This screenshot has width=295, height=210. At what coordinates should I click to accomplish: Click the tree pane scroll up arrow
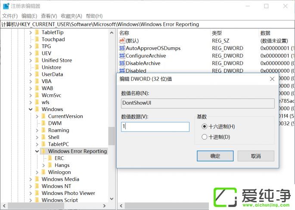click(x=112, y=33)
